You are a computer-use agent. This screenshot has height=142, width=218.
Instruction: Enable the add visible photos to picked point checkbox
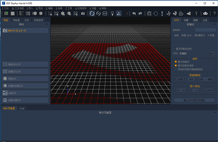pos(176,69)
